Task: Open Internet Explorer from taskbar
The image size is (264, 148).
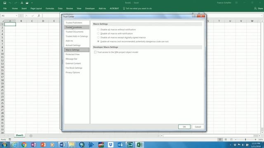Action: coord(14,145)
